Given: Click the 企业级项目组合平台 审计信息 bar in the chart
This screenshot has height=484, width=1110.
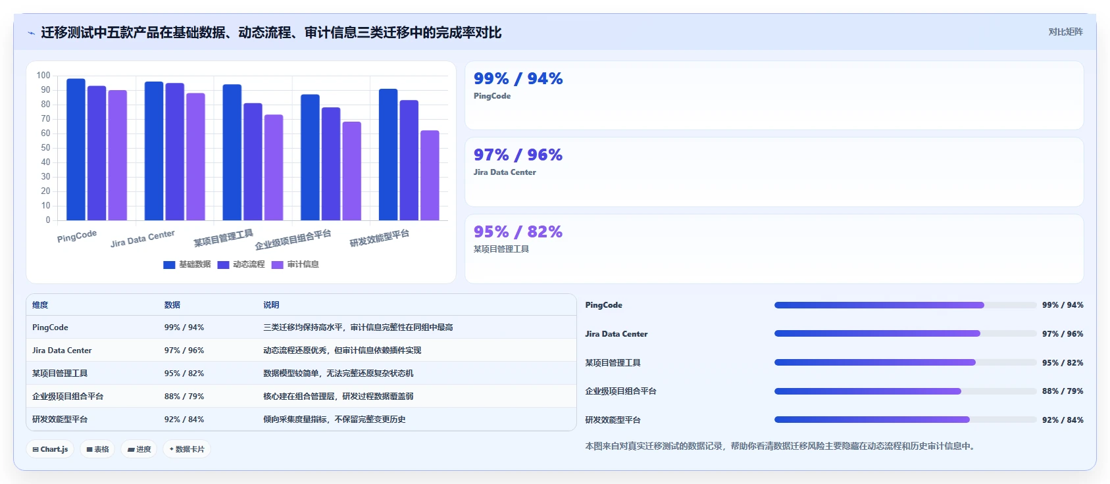Looking at the screenshot, I should point(352,171).
